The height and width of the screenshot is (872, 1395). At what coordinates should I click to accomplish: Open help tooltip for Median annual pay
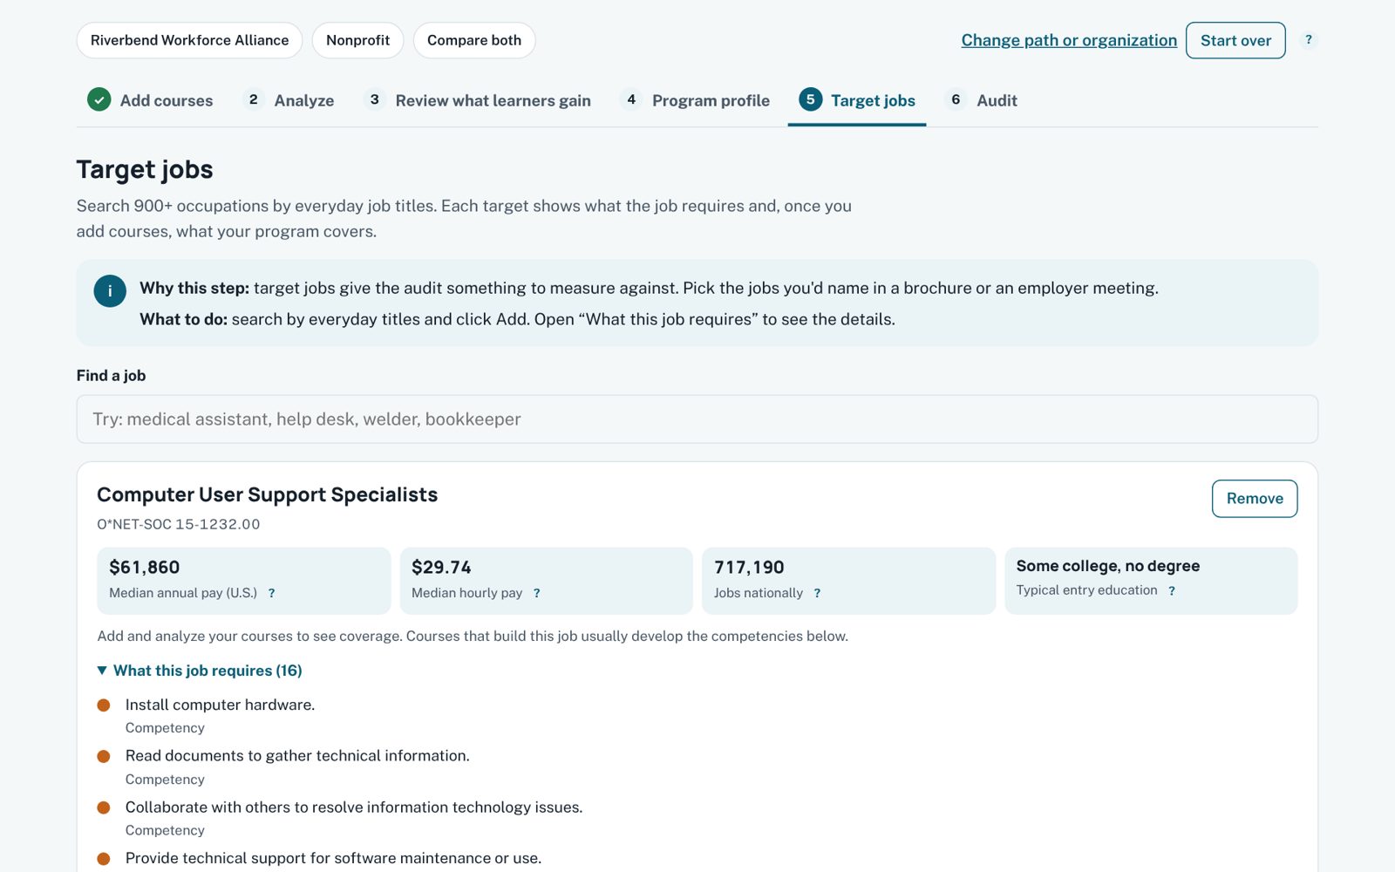[x=272, y=593]
